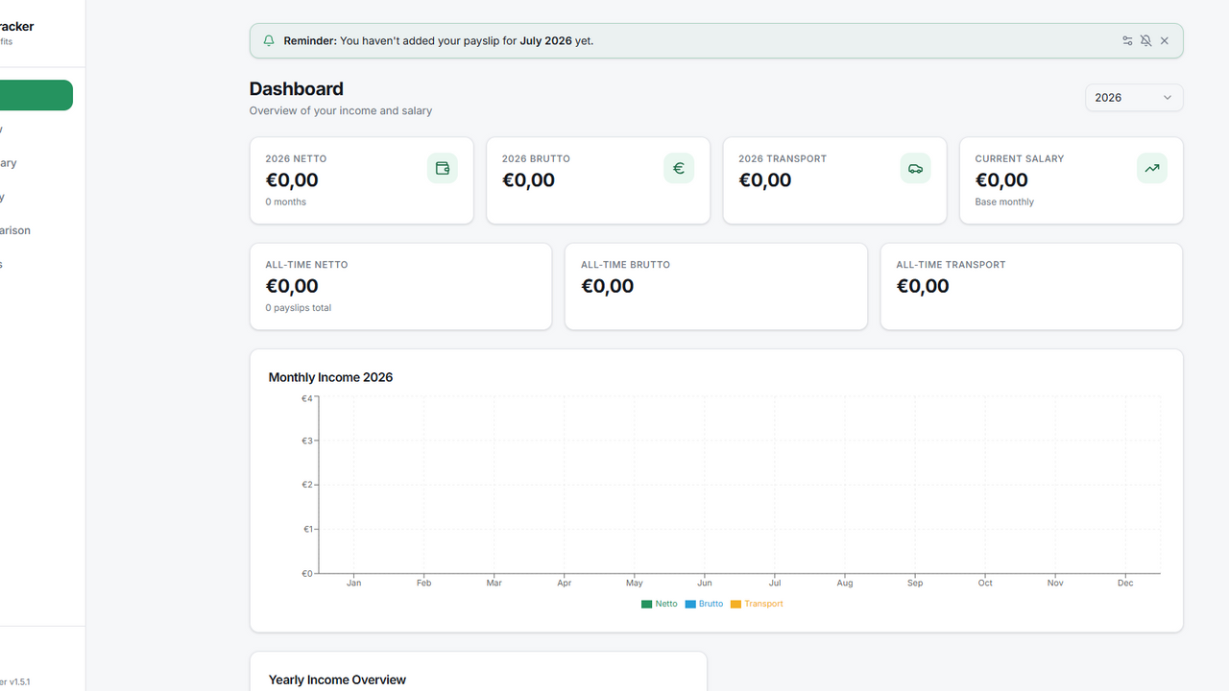The width and height of the screenshot is (1229, 691).
Task: Click 'Base monthly' text on salary card
Action: [1004, 203]
